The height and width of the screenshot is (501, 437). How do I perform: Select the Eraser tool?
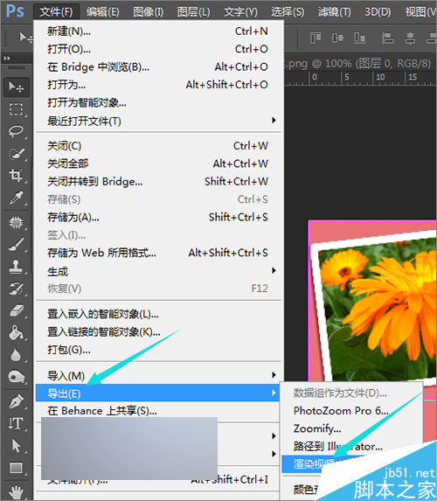(16, 310)
